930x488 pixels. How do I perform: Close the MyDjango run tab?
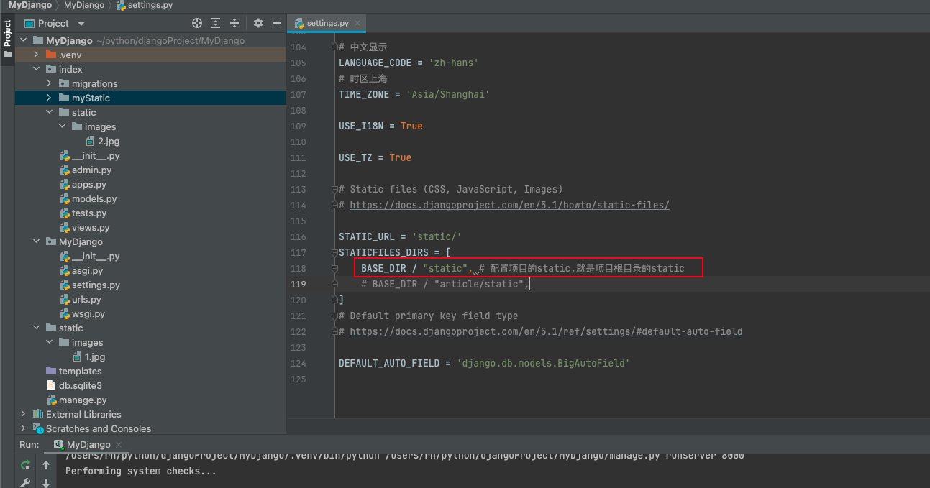(x=119, y=445)
